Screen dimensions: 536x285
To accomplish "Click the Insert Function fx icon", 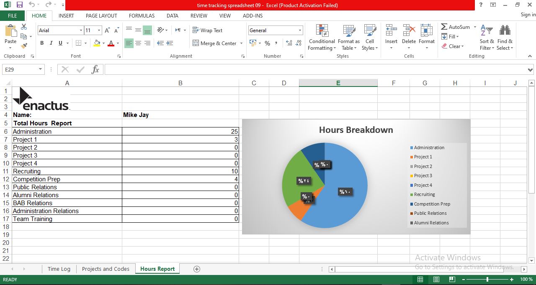I will coord(95,69).
